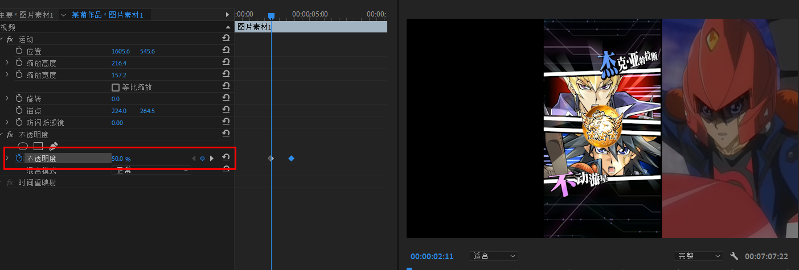This screenshot has width=799, height=270.
Task: Create a 4-point polygon mask
Action: tap(38, 146)
